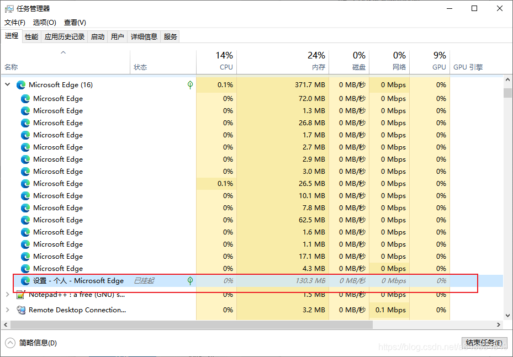Click the Edge icon of the 10.1 MB process
This screenshot has height=357, width=513.
point(25,196)
